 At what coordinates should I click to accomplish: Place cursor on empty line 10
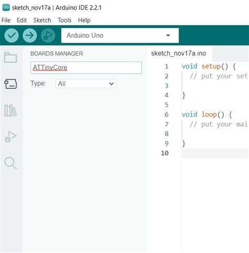point(215,153)
